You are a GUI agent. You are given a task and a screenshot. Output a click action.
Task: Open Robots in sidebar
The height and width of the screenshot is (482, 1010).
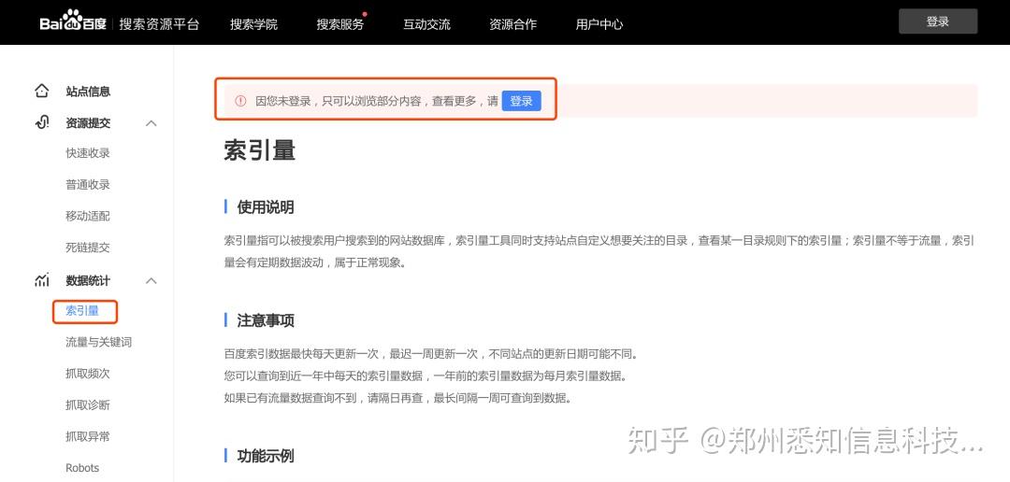click(82, 468)
